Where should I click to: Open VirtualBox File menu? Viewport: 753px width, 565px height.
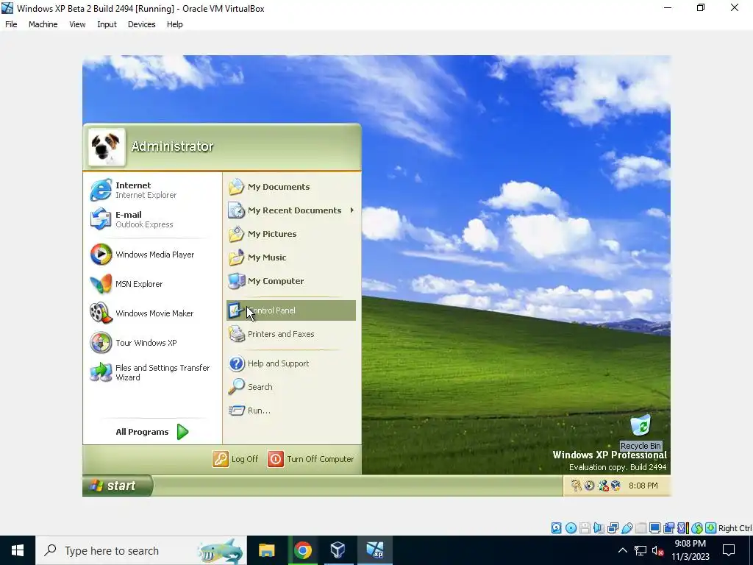click(x=11, y=24)
